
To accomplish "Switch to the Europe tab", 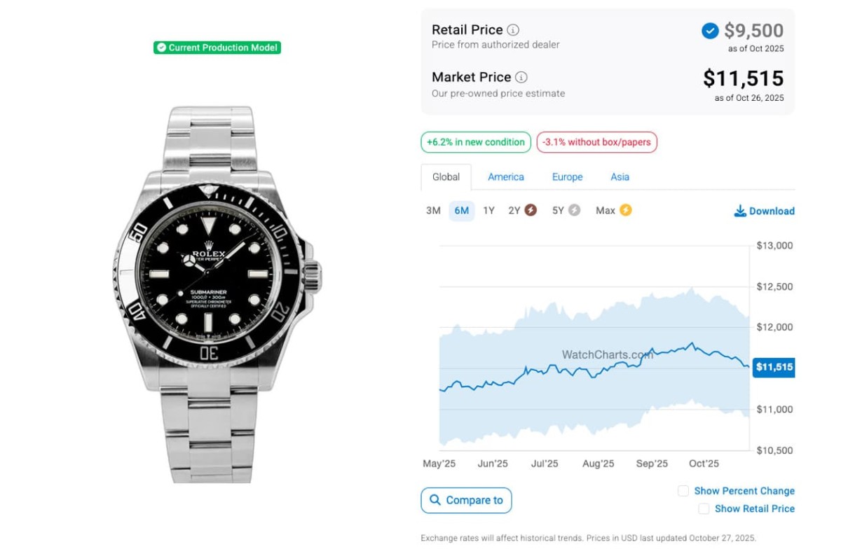I will pyautogui.click(x=567, y=177).
